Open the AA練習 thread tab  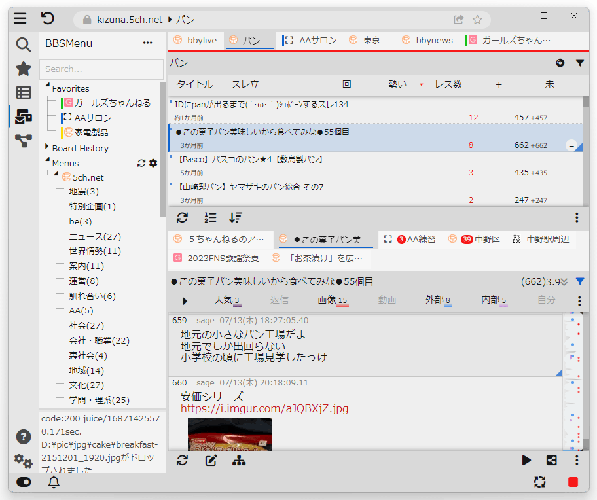click(411, 240)
